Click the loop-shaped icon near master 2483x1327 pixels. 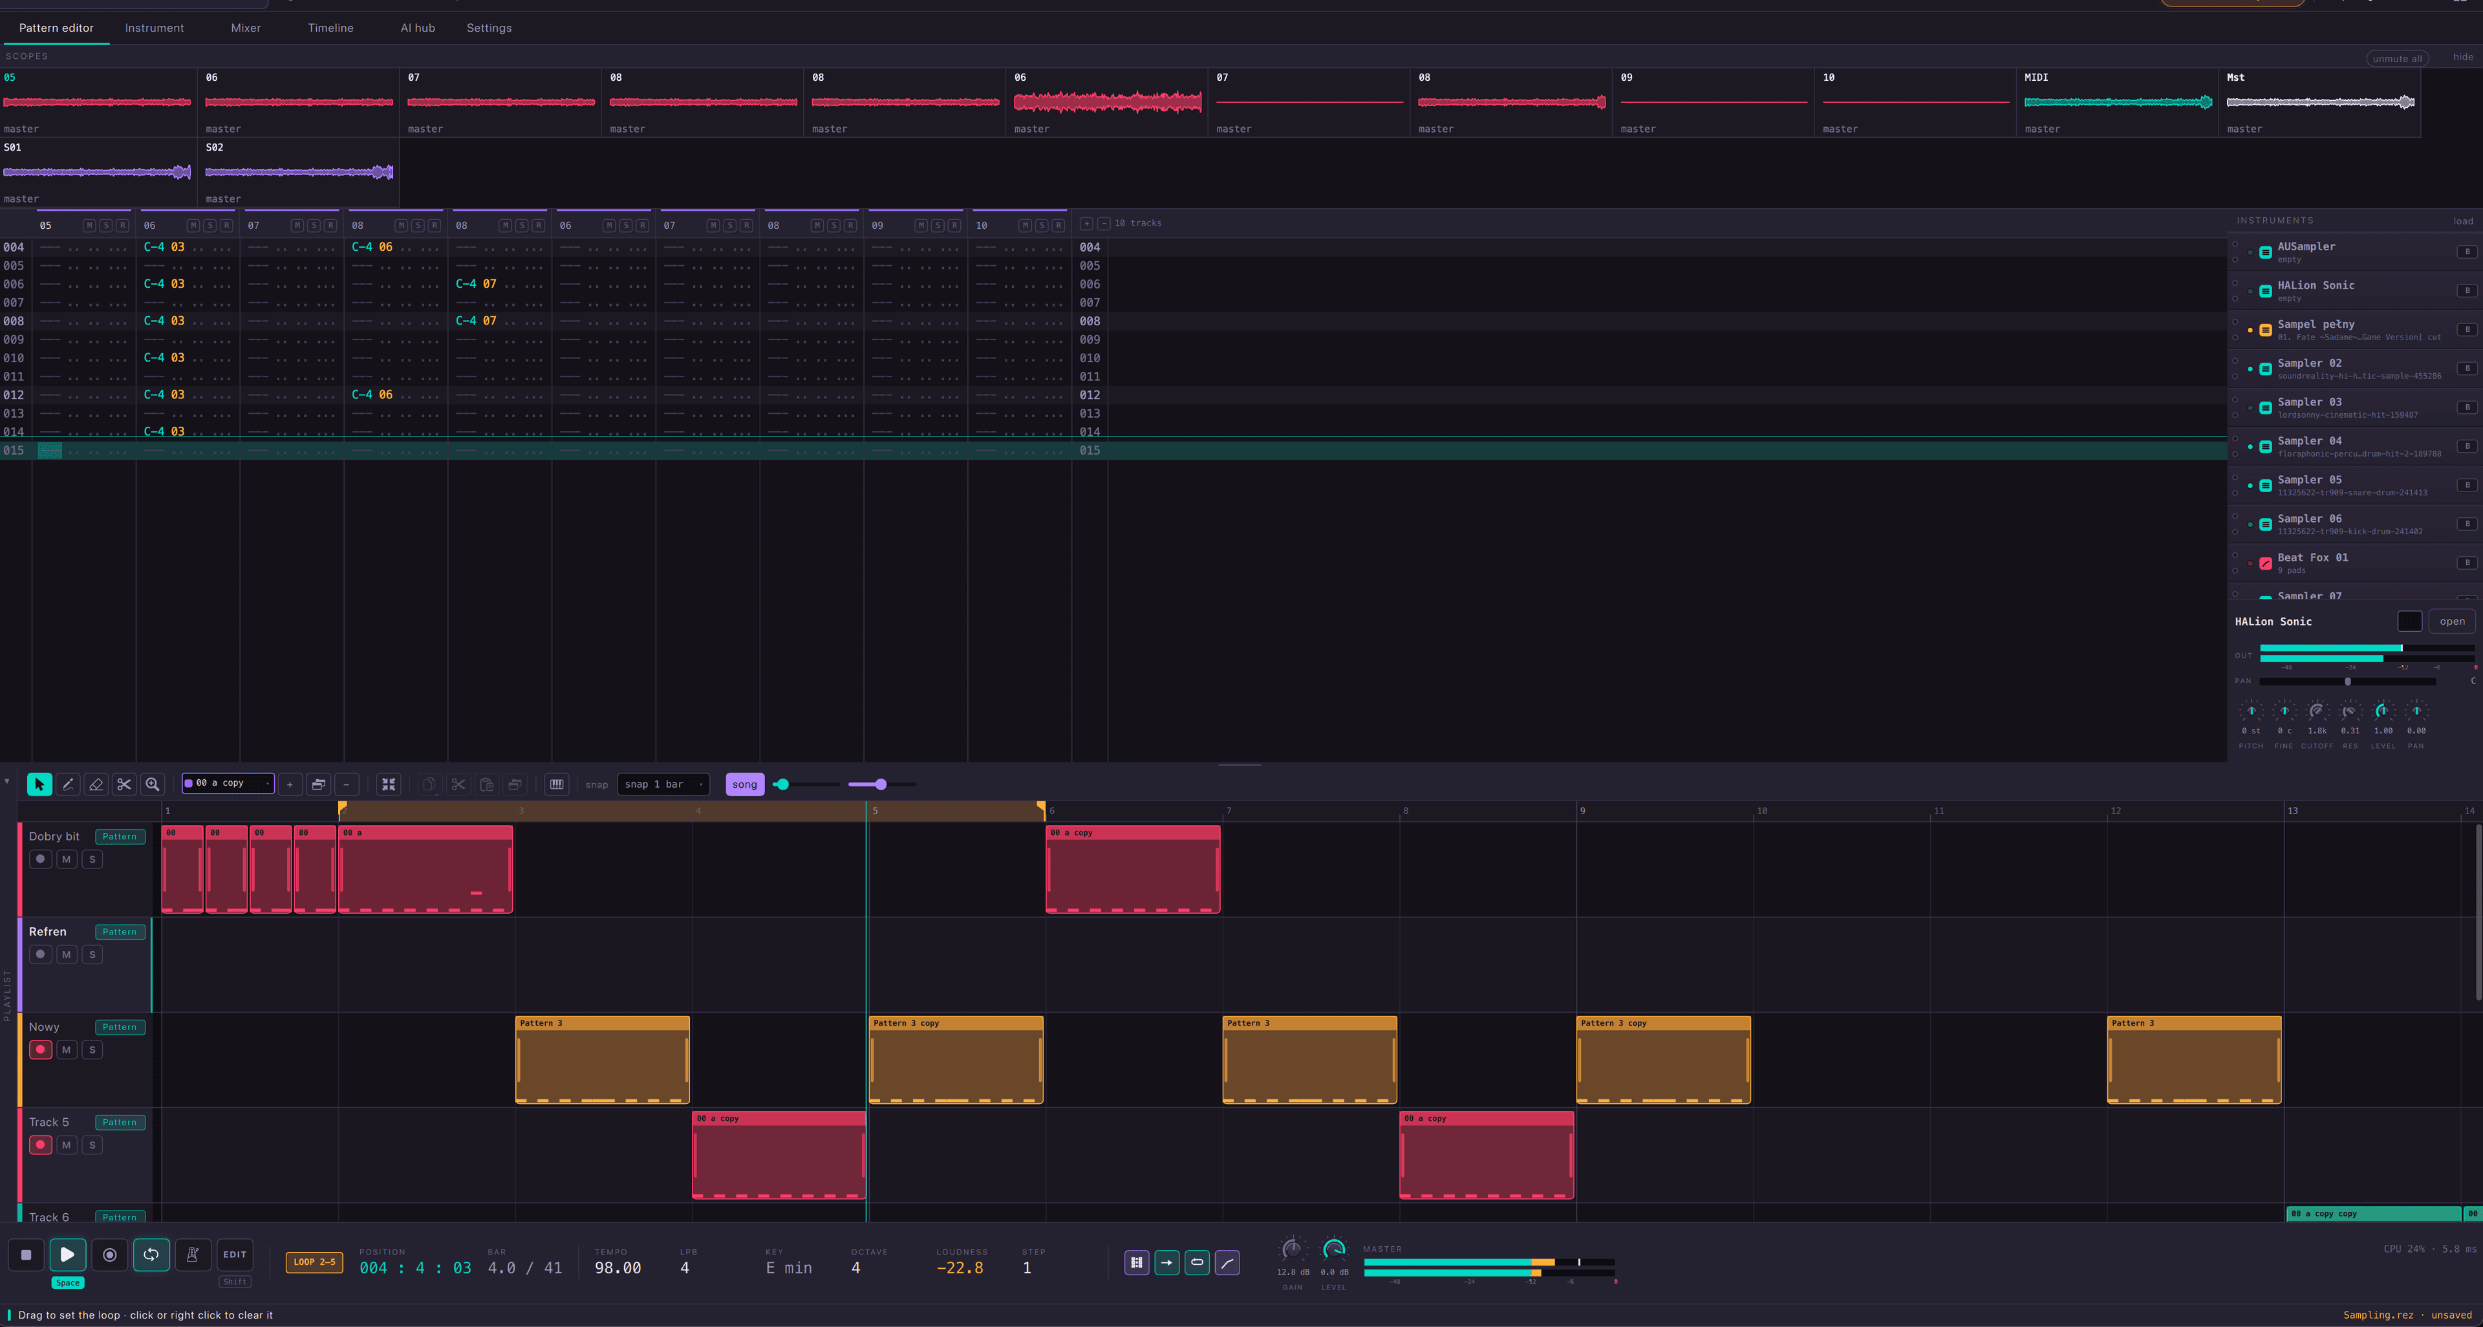(x=1197, y=1262)
